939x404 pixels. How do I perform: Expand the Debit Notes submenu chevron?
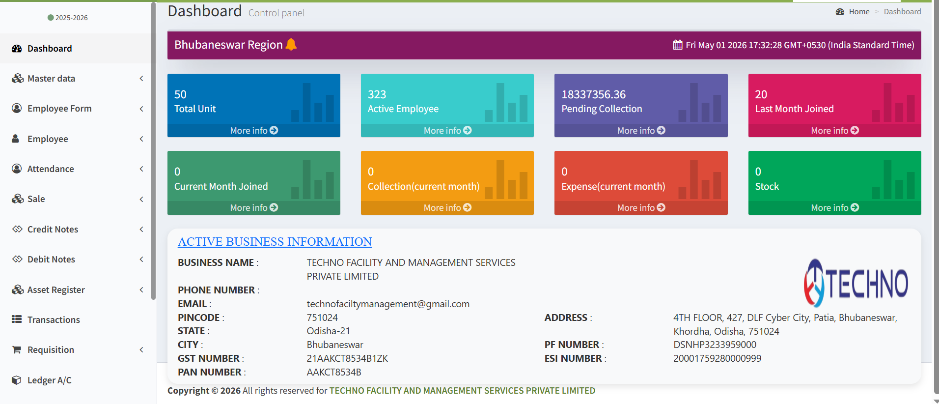(x=141, y=259)
